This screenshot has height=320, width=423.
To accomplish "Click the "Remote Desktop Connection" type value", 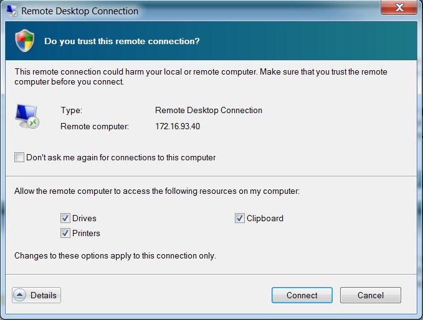I will point(209,110).
